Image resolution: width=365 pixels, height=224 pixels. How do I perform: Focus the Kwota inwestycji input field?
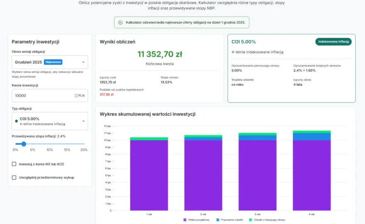point(50,95)
